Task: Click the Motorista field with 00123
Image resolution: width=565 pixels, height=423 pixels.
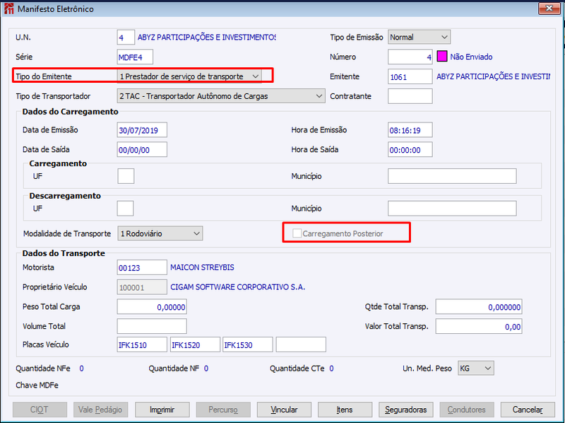Action: (142, 267)
